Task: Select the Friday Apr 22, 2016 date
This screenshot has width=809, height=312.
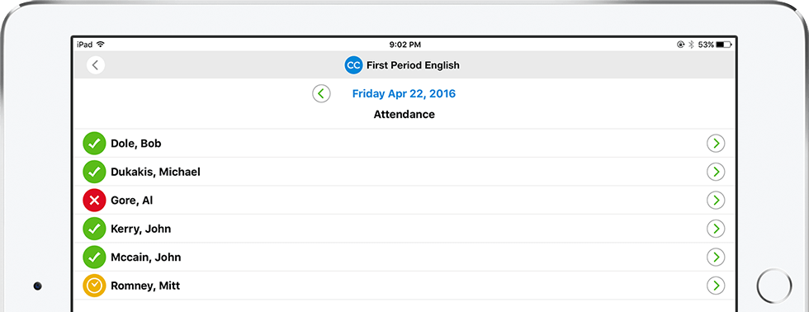Action: pyautogui.click(x=404, y=94)
